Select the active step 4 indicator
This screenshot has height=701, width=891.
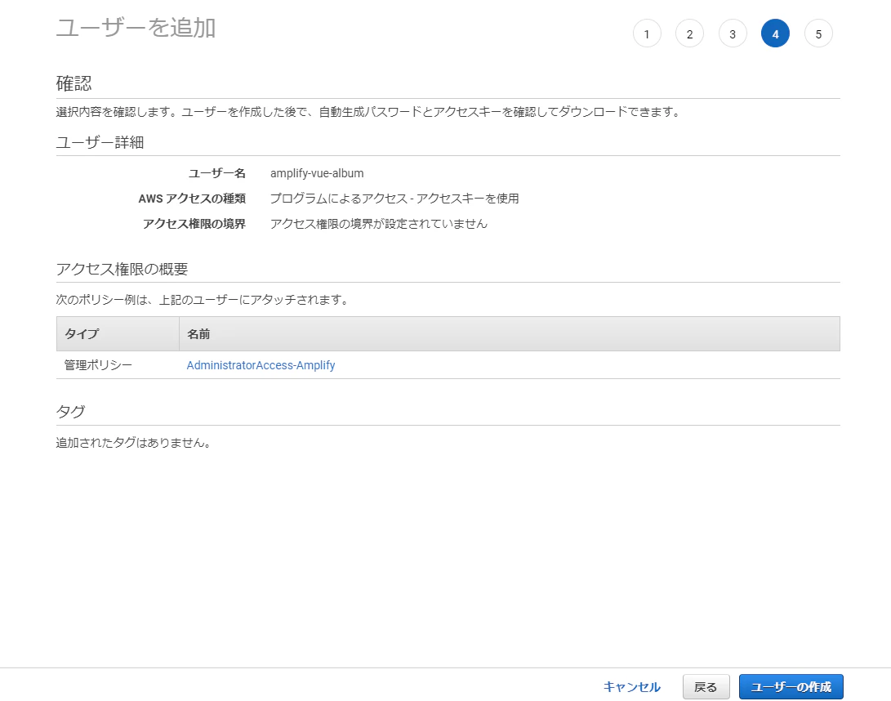pos(775,33)
